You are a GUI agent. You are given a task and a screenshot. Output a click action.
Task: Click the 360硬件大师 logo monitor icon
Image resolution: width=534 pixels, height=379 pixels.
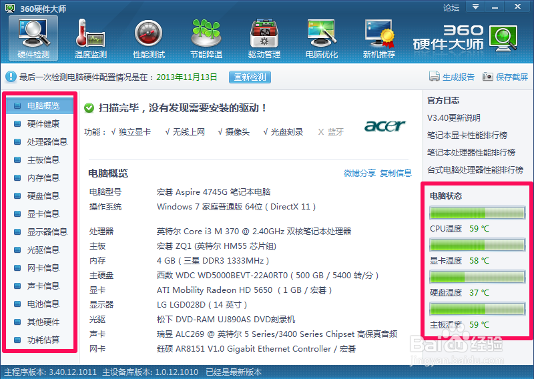pos(504,38)
